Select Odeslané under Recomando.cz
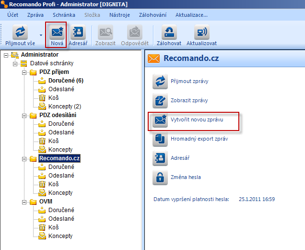305x250 pixels. tap(61, 176)
